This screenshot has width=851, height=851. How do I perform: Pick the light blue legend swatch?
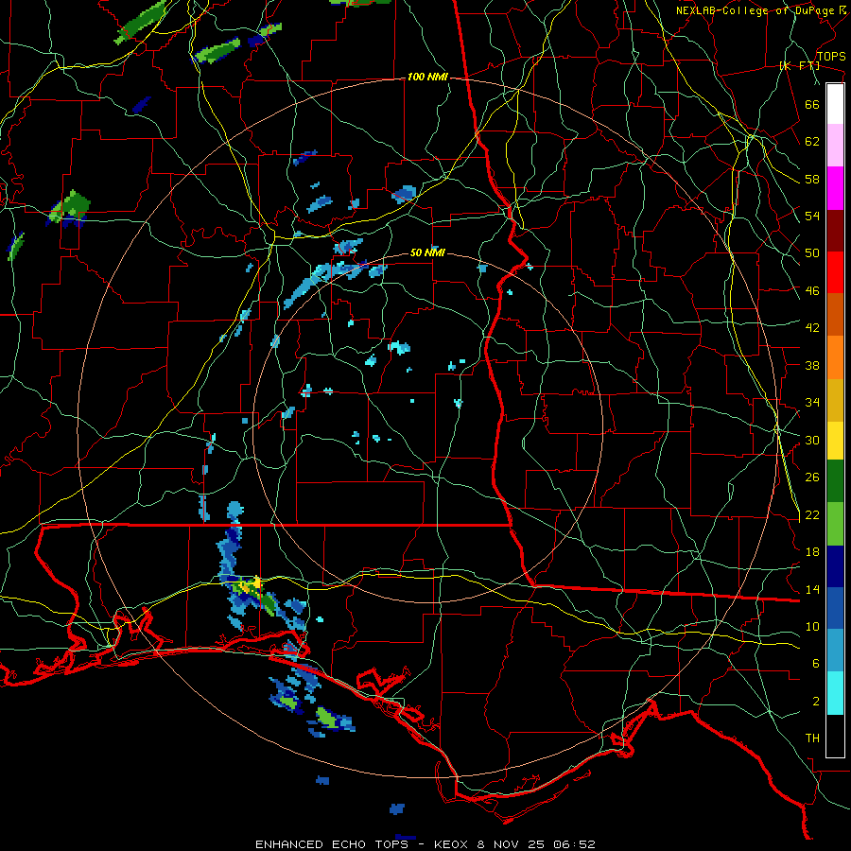[835, 651]
